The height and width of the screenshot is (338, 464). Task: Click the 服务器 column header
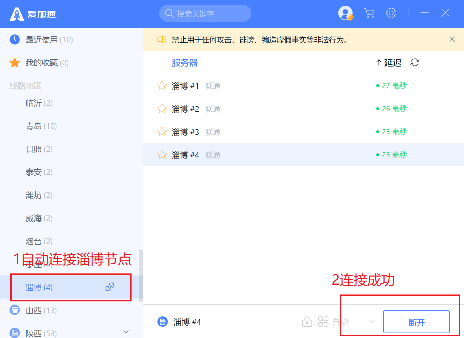tap(185, 63)
